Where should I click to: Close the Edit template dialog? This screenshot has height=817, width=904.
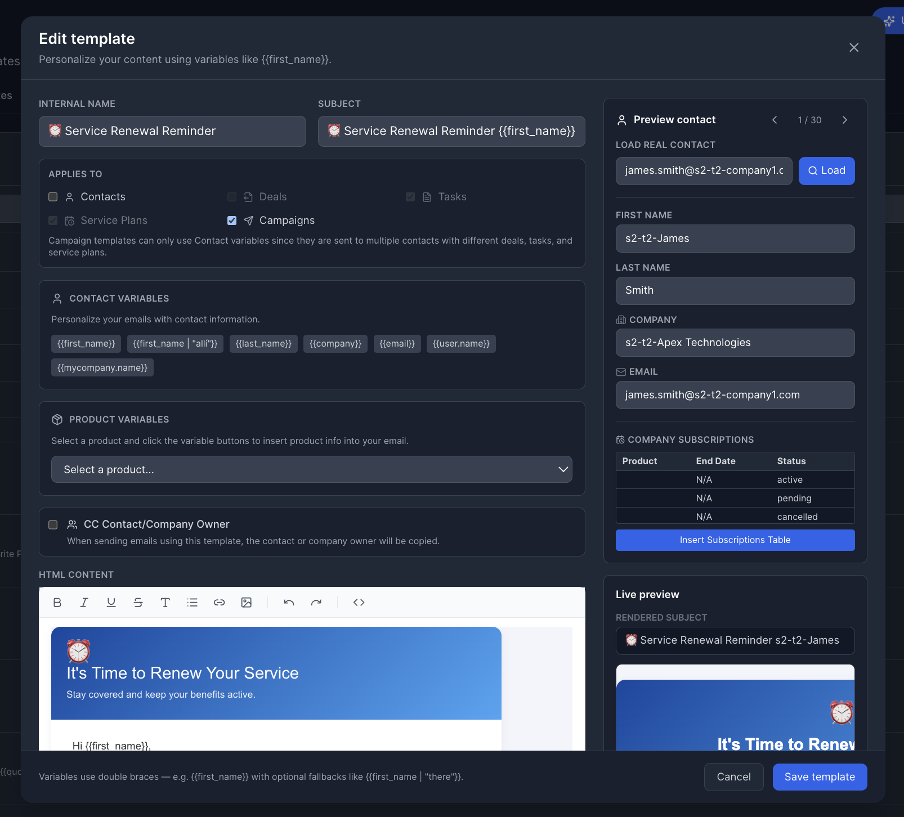[854, 48]
